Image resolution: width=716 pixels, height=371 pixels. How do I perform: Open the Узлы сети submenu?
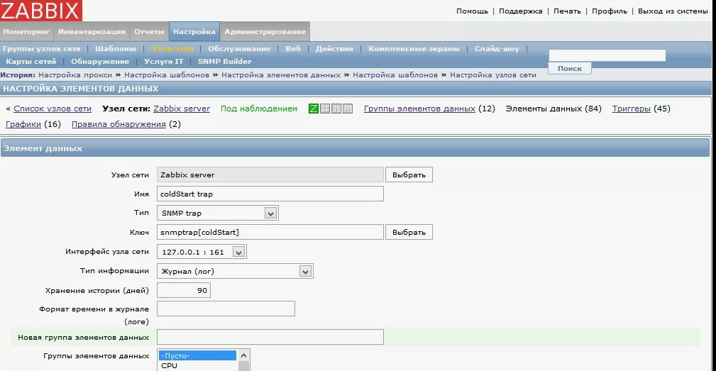(172, 48)
